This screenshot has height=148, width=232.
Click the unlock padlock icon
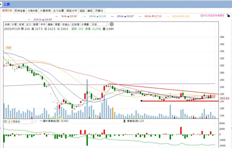click(228, 15)
